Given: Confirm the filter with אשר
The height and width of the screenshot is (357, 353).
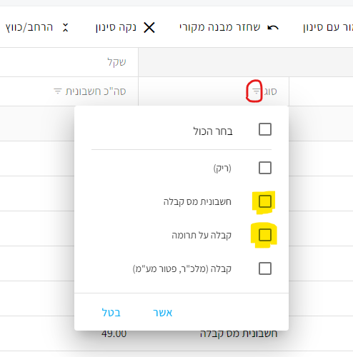Looking at the screenshot, I should point(163,313).
